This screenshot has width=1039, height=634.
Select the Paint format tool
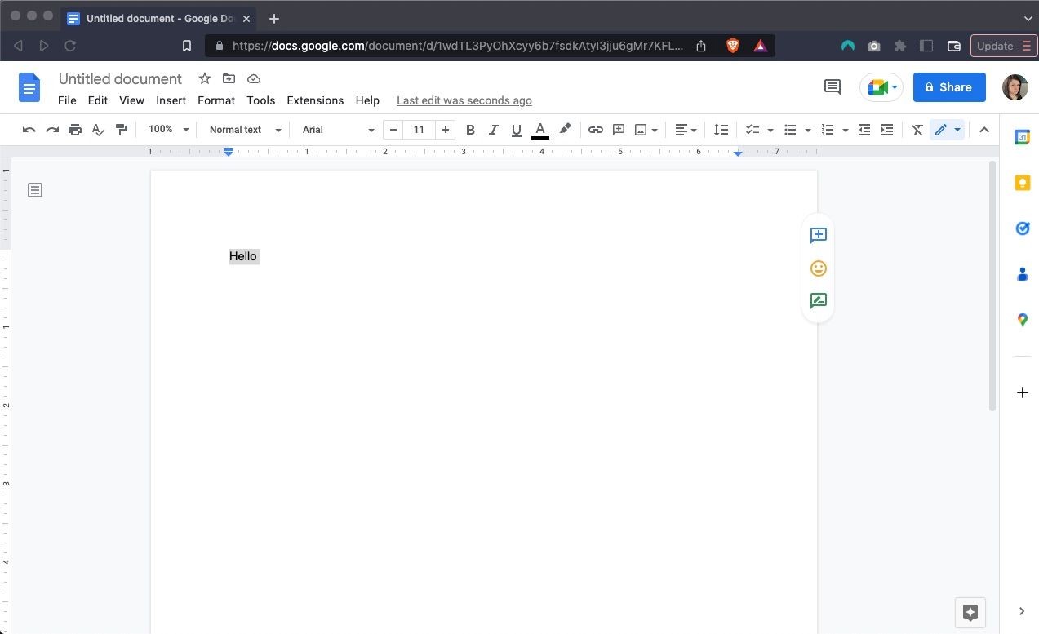(x=121, y=130)
